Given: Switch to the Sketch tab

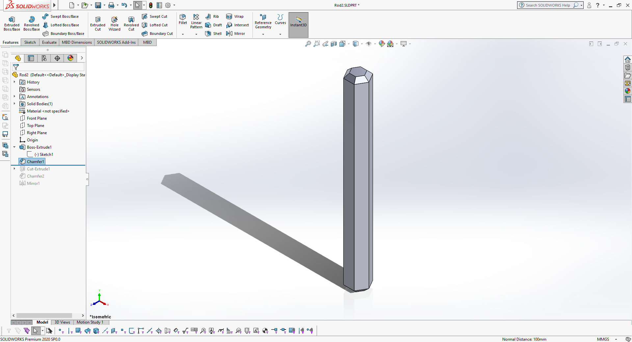Looking at the screenshot, I should [x=30, y=42].
